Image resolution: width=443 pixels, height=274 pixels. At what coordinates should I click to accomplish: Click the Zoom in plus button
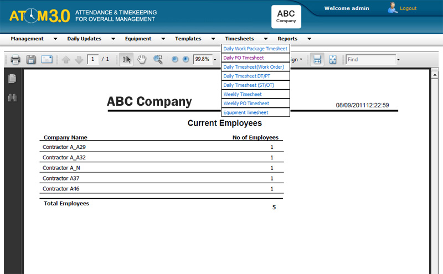[x=186, y=59]
